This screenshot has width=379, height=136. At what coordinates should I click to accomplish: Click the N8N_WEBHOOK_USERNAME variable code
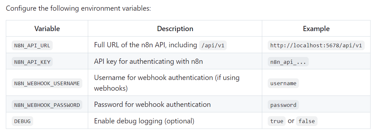tap(47, 83)
